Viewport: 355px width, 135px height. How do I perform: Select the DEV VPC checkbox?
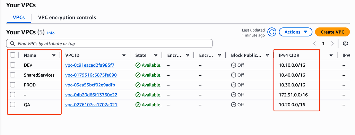click(x=13, y=65)
